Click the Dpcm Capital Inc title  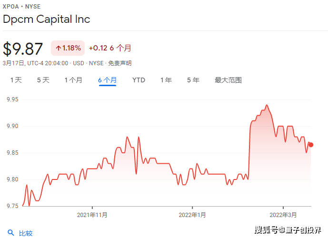click(47, 19)
